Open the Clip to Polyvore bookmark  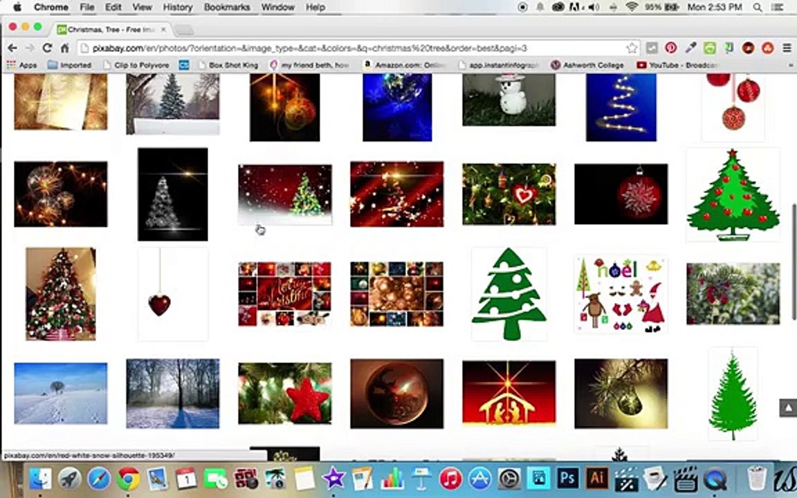[x=136, y=65]
